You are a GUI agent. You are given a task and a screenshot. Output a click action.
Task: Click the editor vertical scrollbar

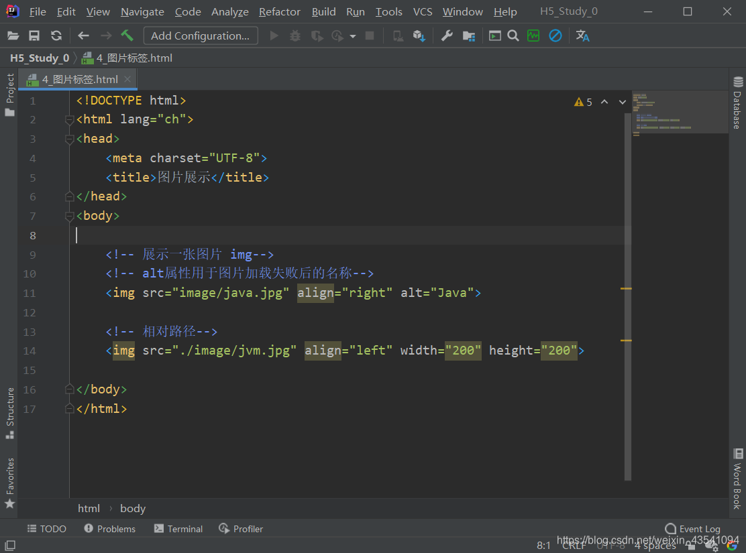(628, 297)
